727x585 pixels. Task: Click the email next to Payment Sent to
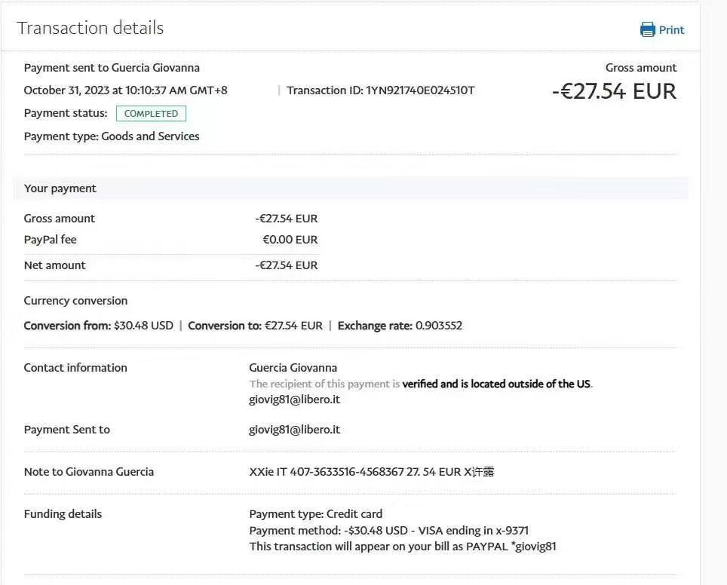[x=294, y=430]
